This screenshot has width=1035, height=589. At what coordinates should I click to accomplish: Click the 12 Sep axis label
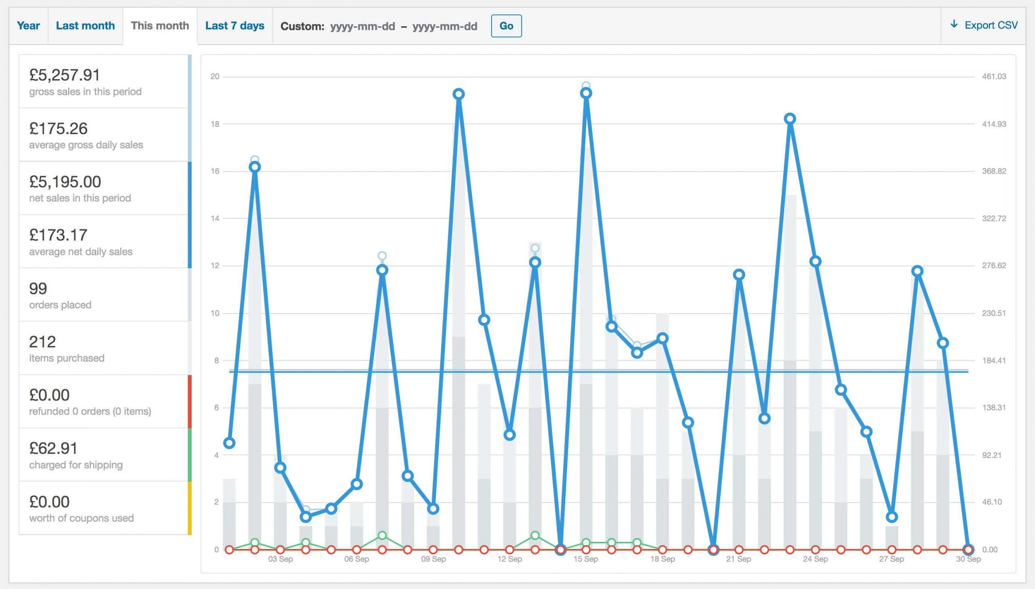tap(509, 559)
